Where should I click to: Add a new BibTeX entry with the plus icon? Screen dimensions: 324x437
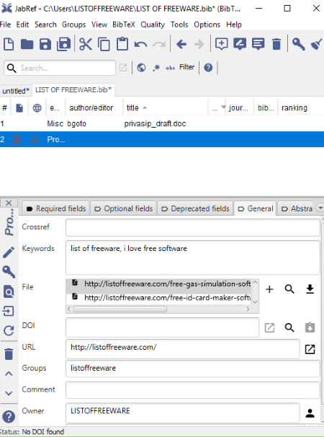click(x=222, y=44)
